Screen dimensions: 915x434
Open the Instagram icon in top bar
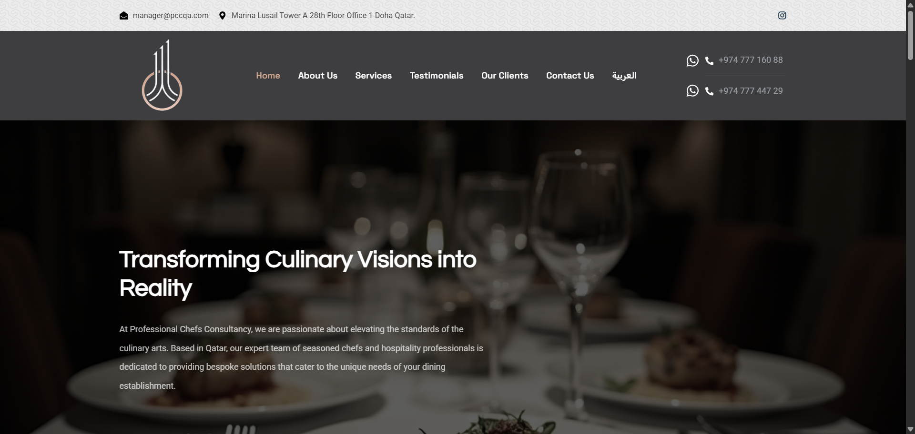(x=782, y=15)
